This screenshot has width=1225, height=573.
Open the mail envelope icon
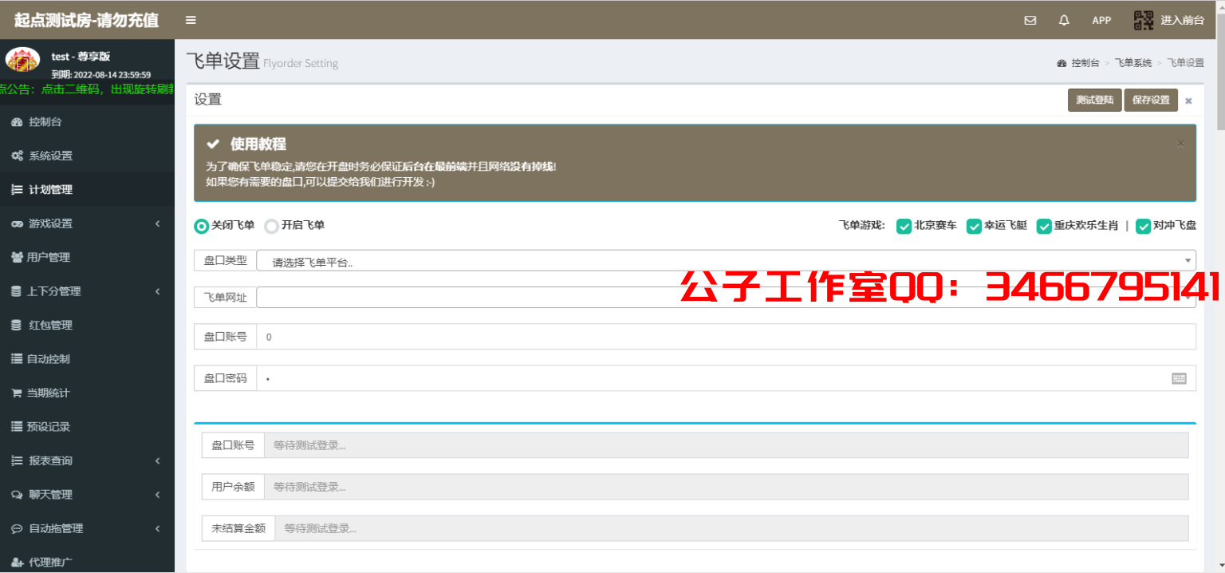pyautogui.click(x=1030, y=20)
